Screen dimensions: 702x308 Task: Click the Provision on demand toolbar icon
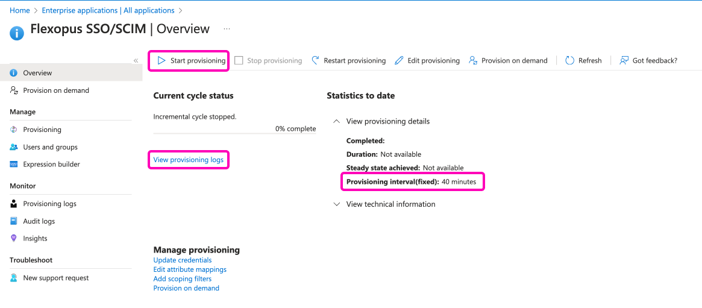tap(473, 60)
